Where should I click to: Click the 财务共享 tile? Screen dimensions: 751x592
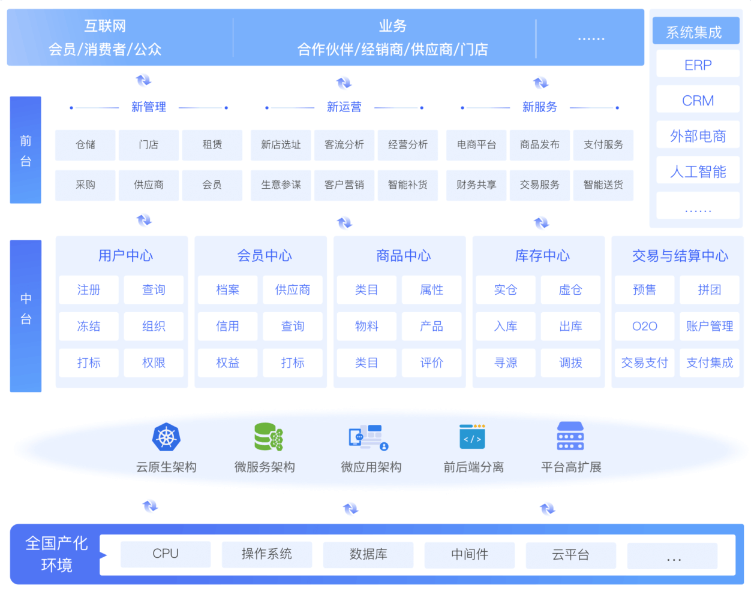point(476,185)
